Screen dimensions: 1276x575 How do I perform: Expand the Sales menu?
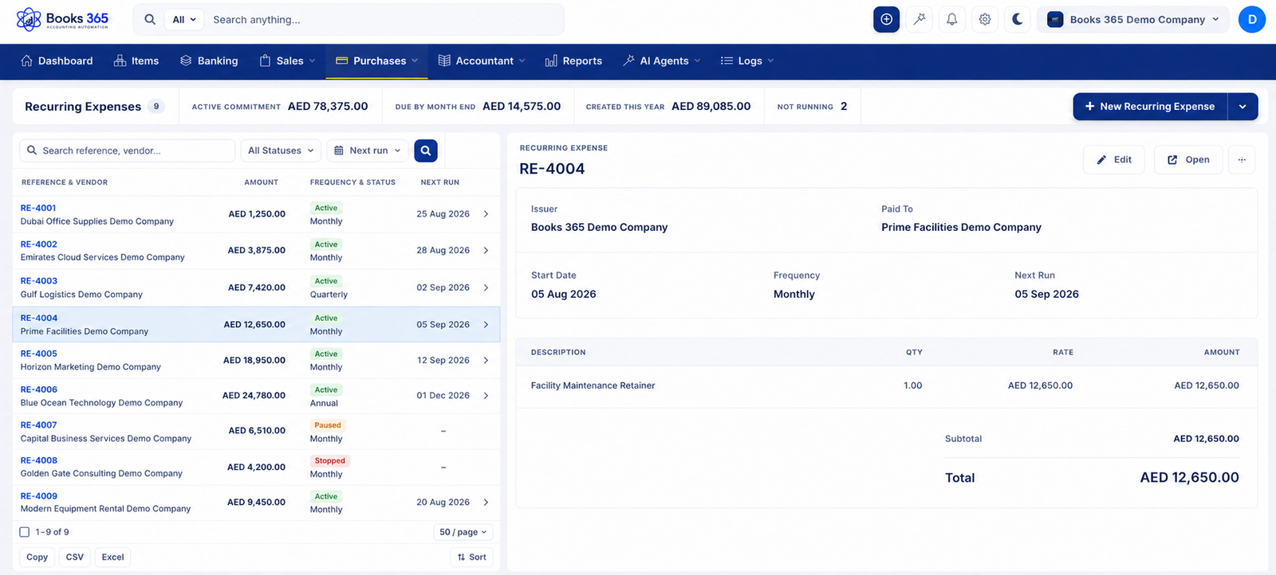(287, 61)
